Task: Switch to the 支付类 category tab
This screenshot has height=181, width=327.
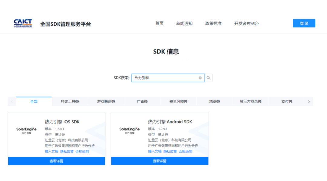Action: coord(286,101)
